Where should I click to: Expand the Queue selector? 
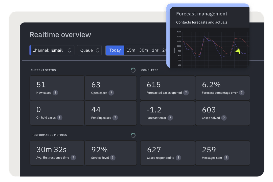(89, 50)
